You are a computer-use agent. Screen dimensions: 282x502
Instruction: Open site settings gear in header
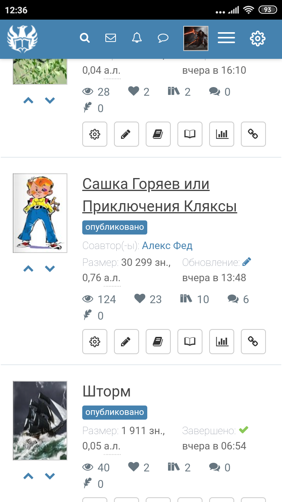258,38
